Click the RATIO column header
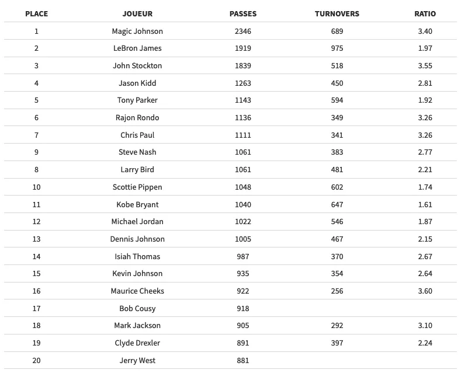Image resolution: width=461 pixels, height=373 pixels. 425,13
